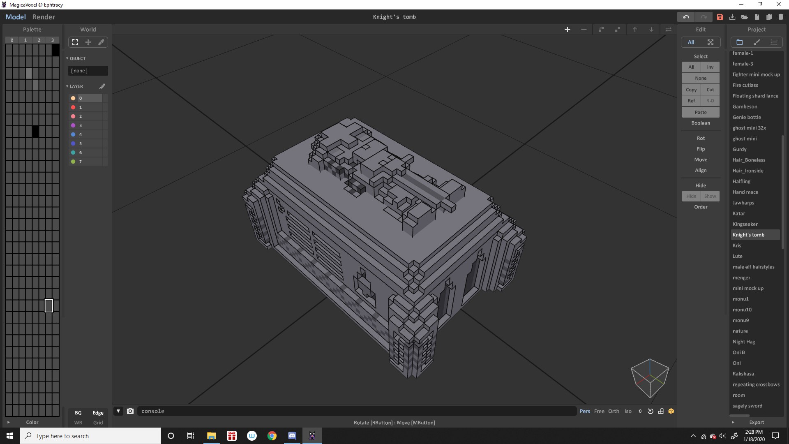This screenshot has width=789, height=444.
Task: Click the grid-layout icon beside the orange cube
Action: [661, 411]
